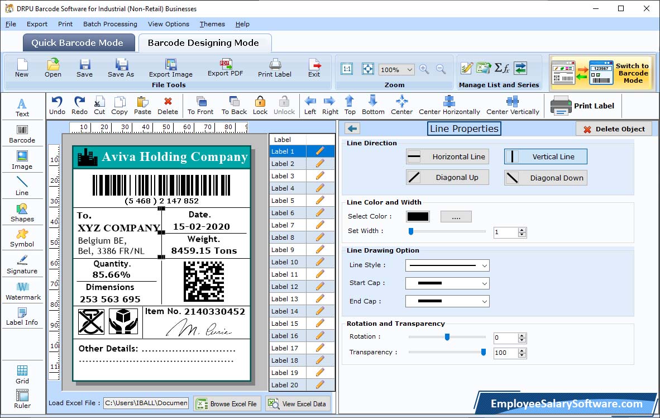
Task: Open the Export menu
Action: tap(37, 24)
